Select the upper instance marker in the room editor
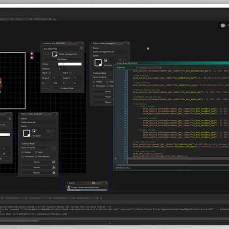Image resolution: width=229 pixels, height=229 pixels. pyautogui.click(x=32, y=53)
